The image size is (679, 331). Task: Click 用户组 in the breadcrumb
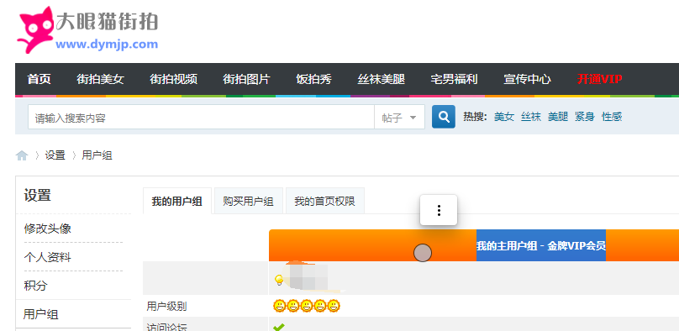pos(97,155)
